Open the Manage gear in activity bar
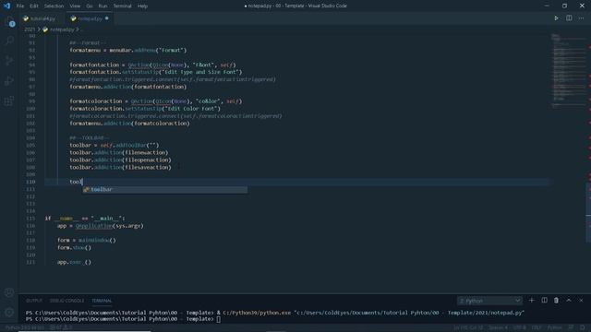 tap(9, 312)
